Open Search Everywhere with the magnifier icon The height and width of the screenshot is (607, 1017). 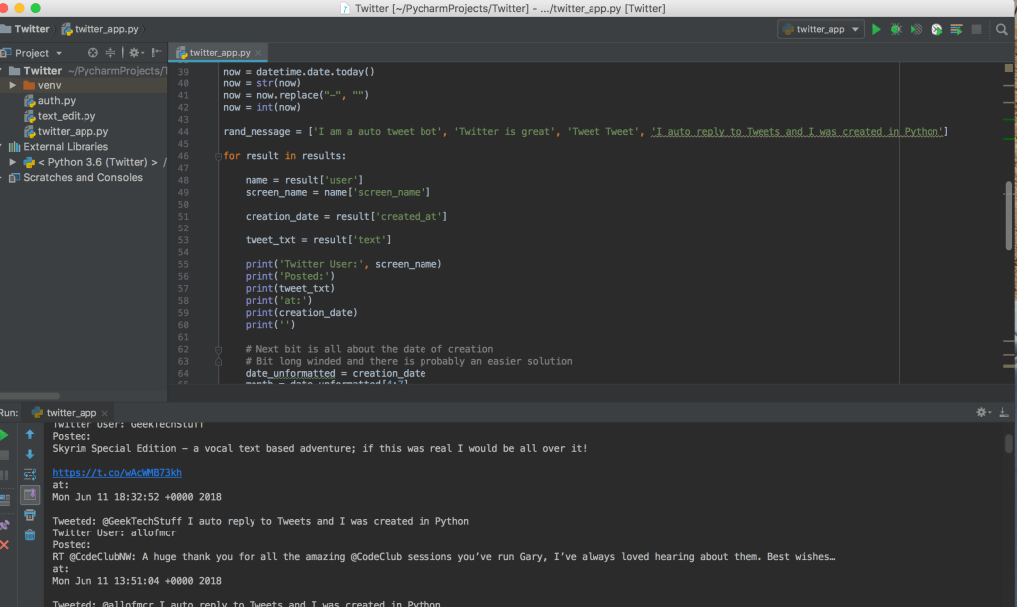[x=1001, y=29]
